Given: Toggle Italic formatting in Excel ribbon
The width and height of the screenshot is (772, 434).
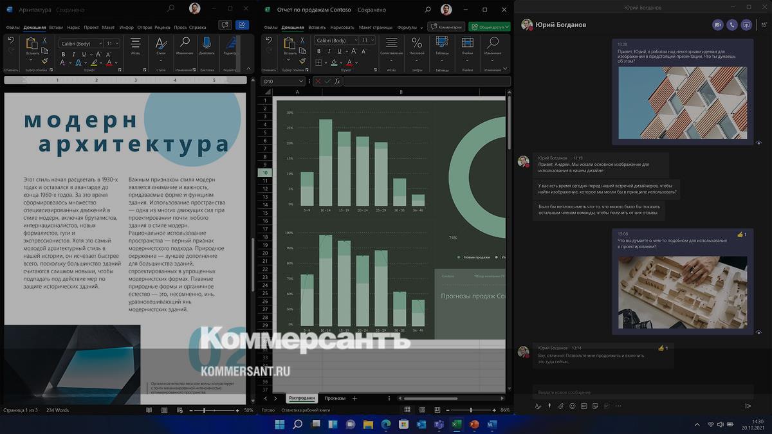Looking at the screenshot, I should tap(327, 51).
